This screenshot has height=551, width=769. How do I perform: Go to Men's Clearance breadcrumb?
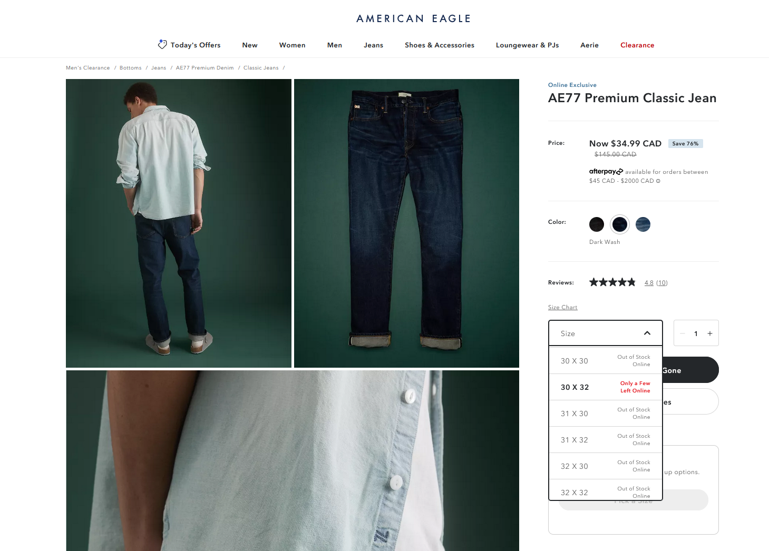click(x=88, y=68)
